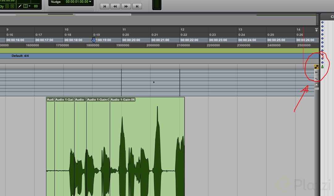Toggle the Solo S button
This screenshot has width=334, height=196.
tap(7, 6)
